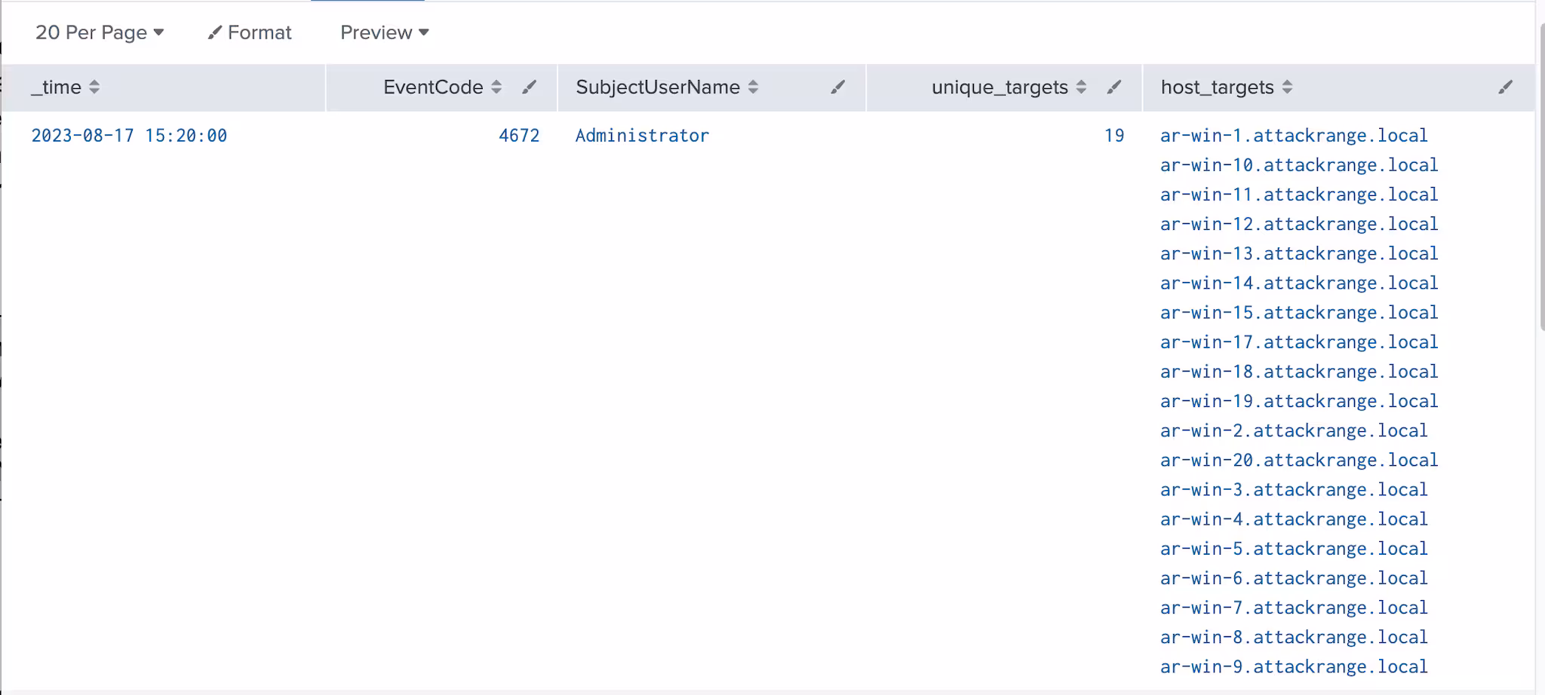
Task: Click the SubjectUserName column edit pencil icon
Action: point(837,87)
